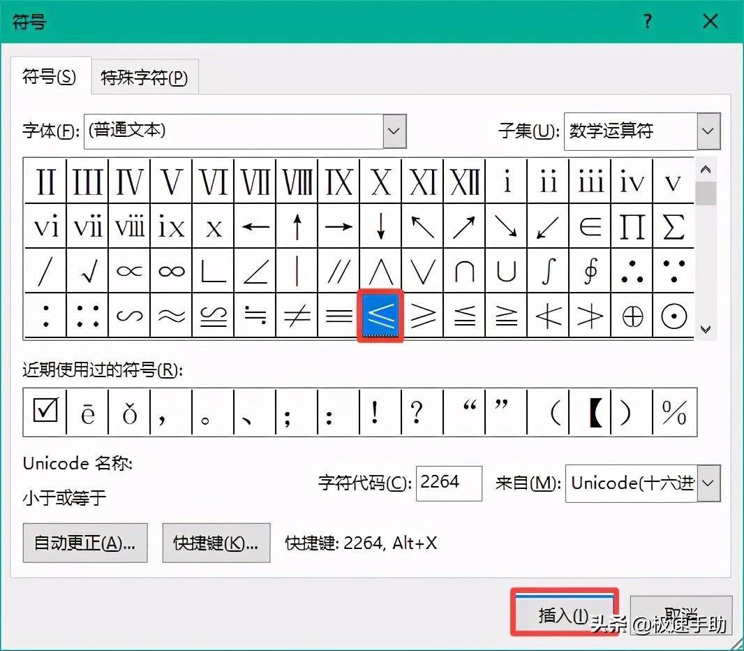
Task: Select the percent sign from recent symbols
Action: coord(674,412)
